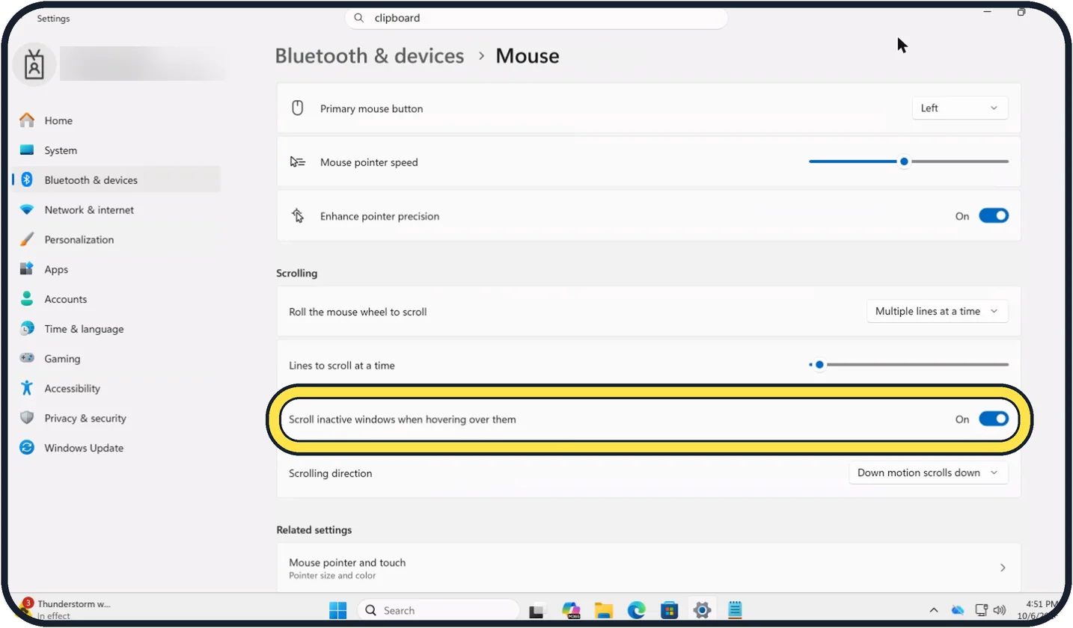
Task: Select the Time & language globe icon
Action: (27, 329)
